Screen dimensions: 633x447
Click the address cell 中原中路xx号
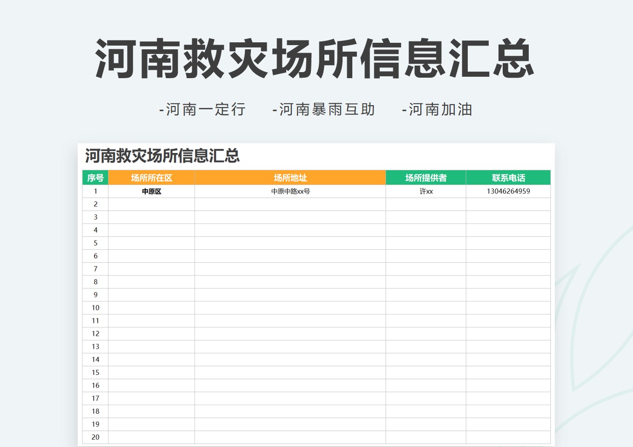pyautogui.click(x=290, y=191)
